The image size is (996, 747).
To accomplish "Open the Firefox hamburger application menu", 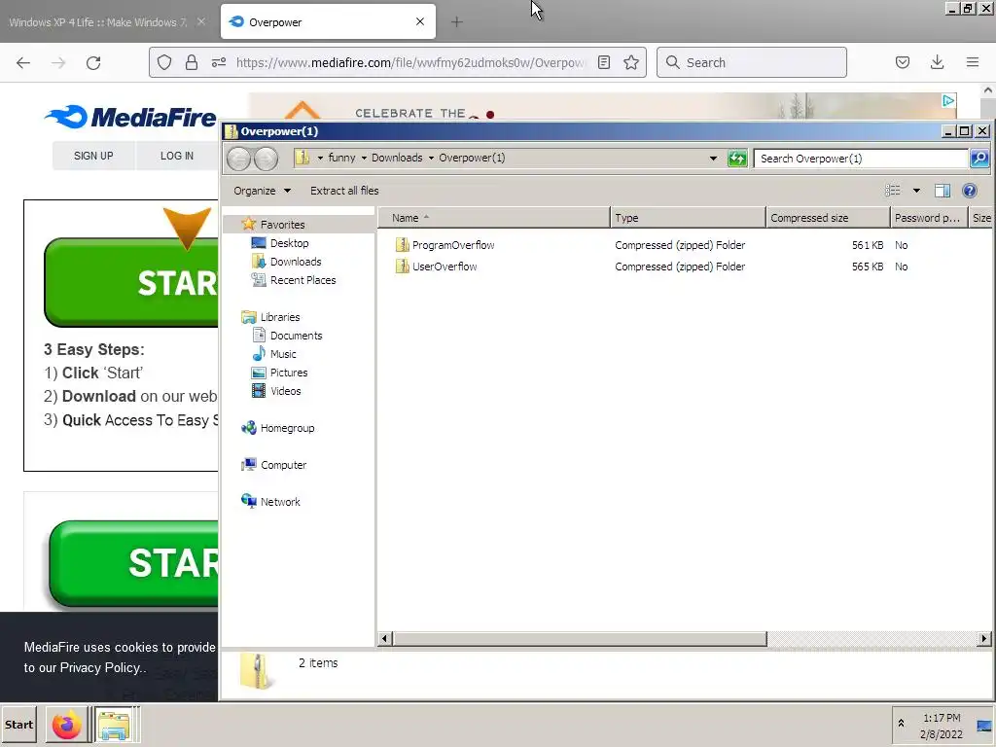I will (x=973, y=62).
